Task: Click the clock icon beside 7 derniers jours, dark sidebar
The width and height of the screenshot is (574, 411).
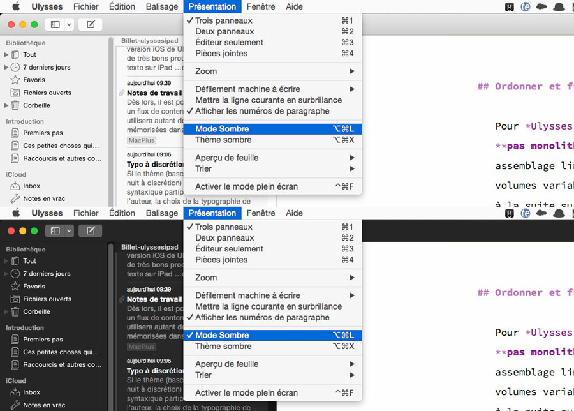Action: pyautogui.click(x=15, y=274)
